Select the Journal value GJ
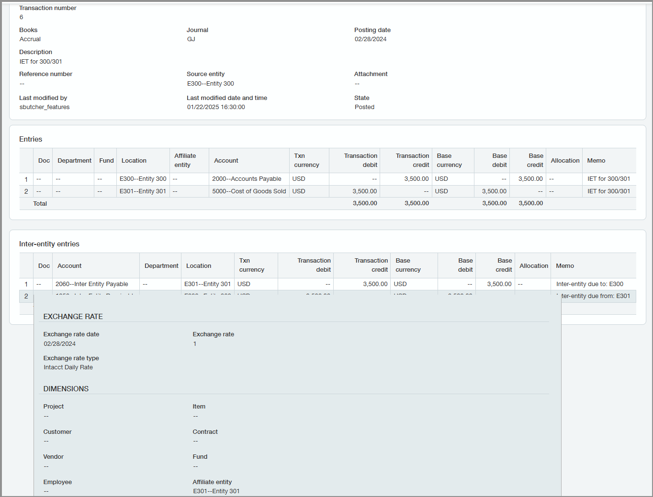 [x=191, y=39]
